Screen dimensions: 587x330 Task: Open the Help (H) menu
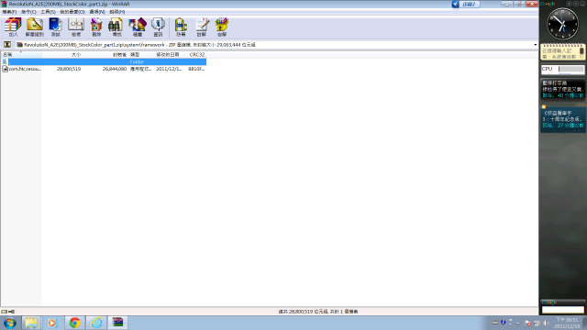point(117,12)
